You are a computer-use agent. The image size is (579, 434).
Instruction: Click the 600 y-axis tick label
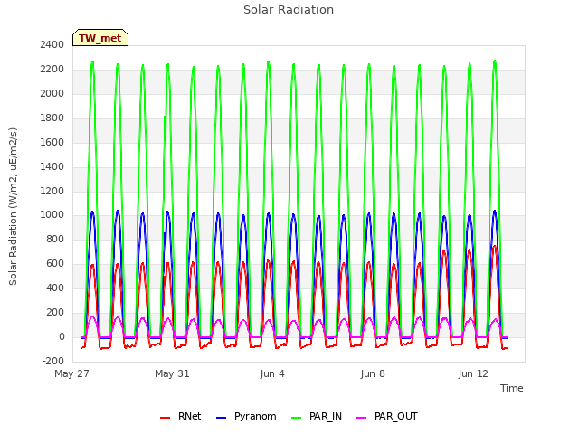tap(55, 263)
